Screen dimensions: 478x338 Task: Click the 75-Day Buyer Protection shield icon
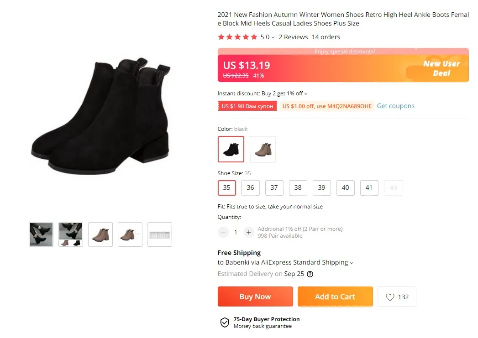[x=225, y=322]
